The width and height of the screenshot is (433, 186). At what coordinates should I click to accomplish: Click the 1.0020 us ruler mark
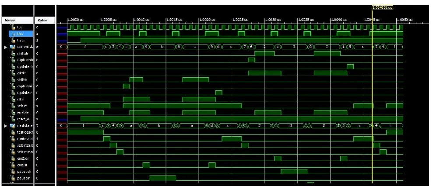[206, 20]
